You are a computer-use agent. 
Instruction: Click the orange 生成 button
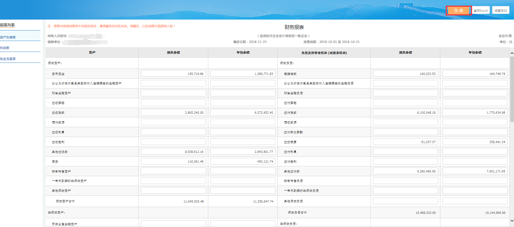coord(459,11)
